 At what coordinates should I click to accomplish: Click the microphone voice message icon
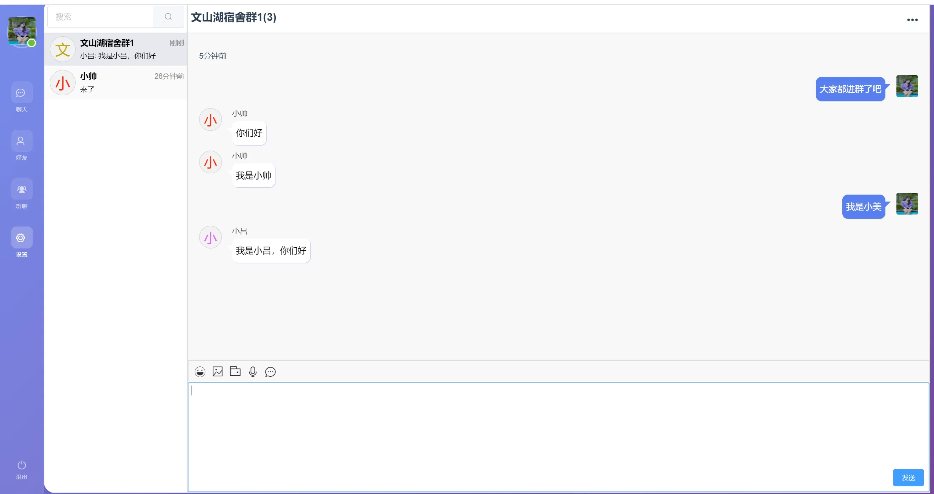coord(253,372)
